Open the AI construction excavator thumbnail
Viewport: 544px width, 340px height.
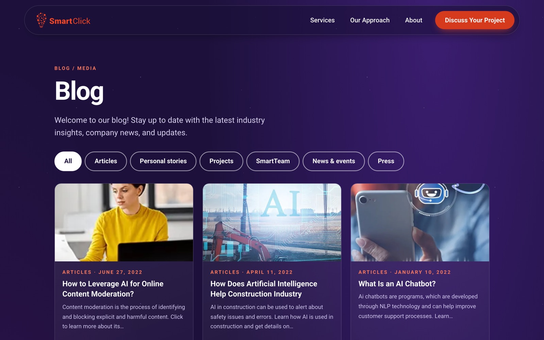[x=272, y=222]
